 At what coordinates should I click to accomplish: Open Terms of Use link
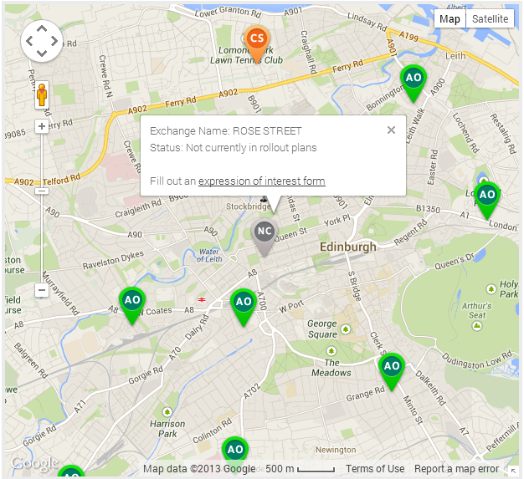tap(375, 469)
